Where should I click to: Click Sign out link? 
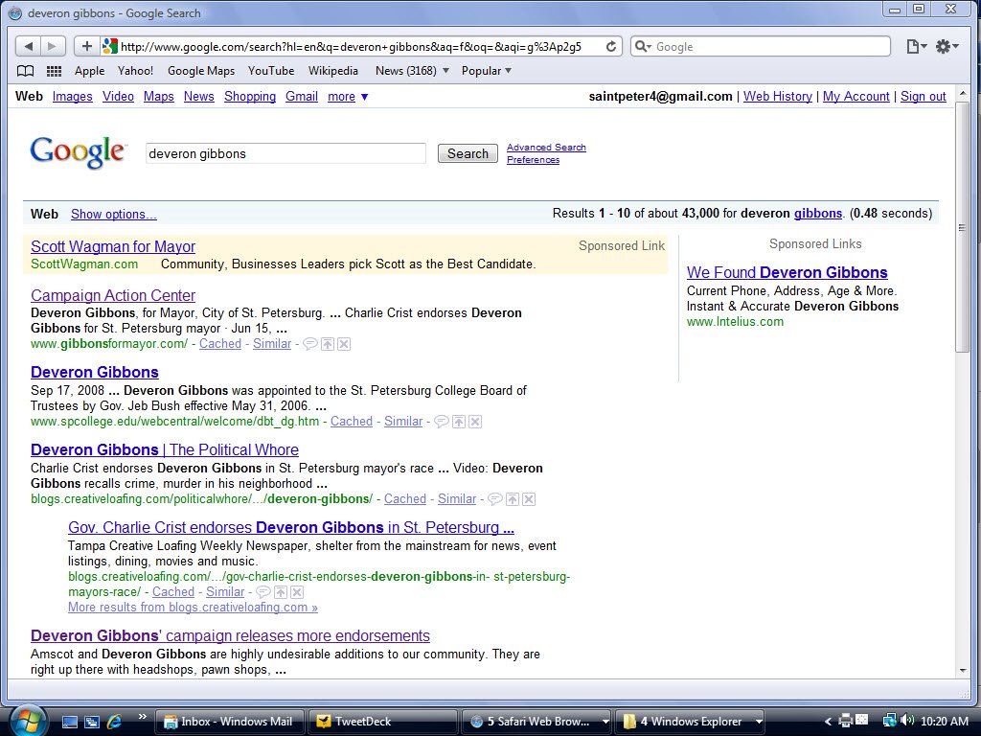[923, 97]
